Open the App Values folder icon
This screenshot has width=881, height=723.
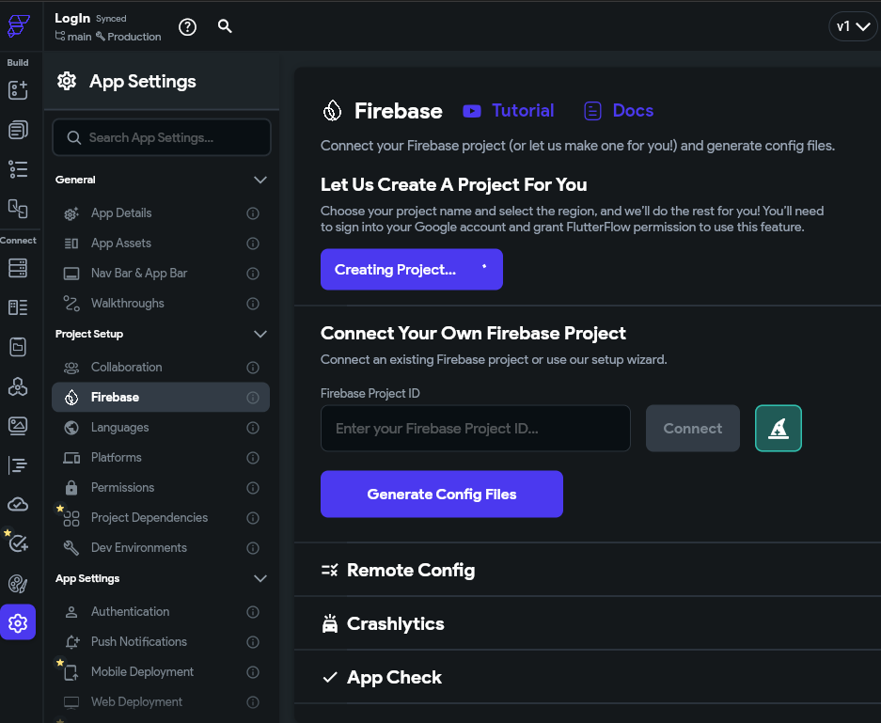pyautogui.click(x=18, y=347)
